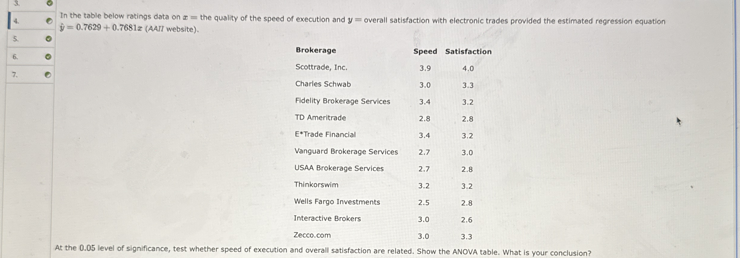This screenshot has height=258, width=740.
Task: Click the Speed column header
Action: point(425,52)
